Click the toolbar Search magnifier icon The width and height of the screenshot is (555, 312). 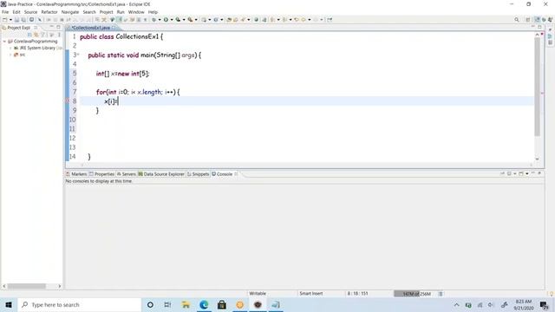517,19
